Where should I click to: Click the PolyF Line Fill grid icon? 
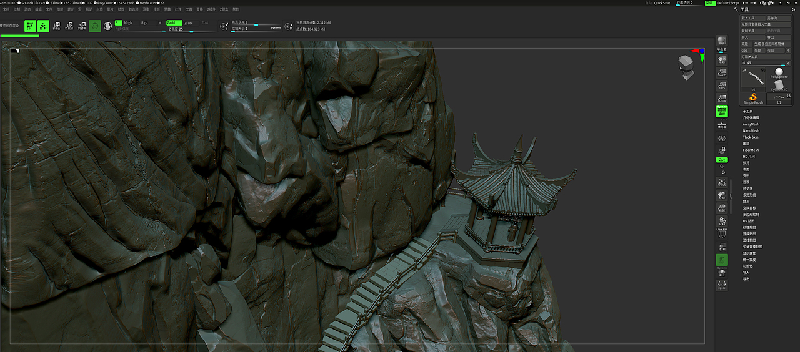722,232
